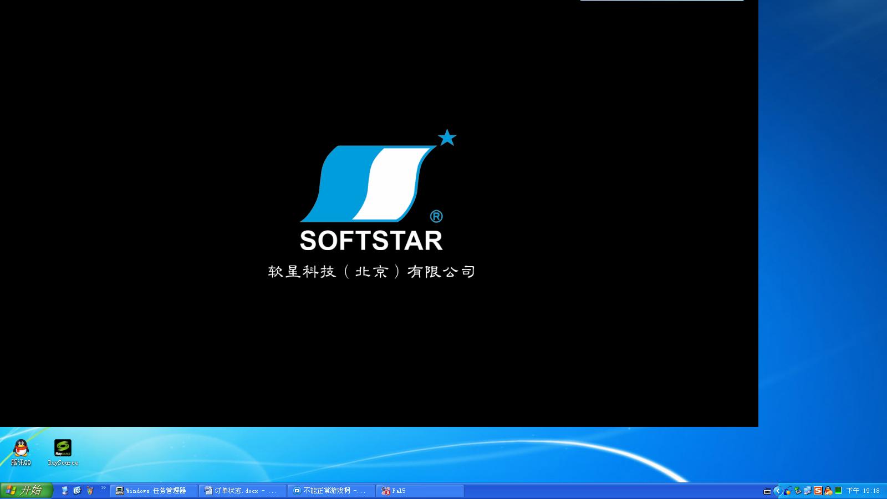The width and height of the screenshot is (887, 499).
Task: Click the green Task Manager CPU tray icon
Action: coord(838,490)
